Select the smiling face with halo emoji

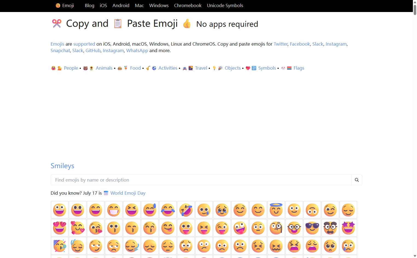click(276, 210)
